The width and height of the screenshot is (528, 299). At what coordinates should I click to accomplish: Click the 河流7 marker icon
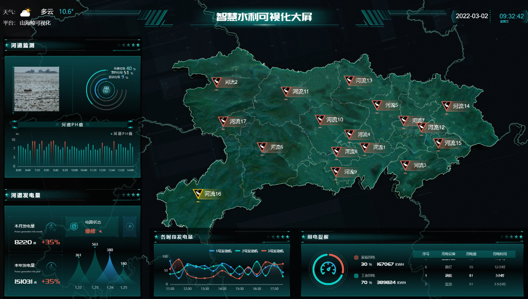[x=404, y=120]
